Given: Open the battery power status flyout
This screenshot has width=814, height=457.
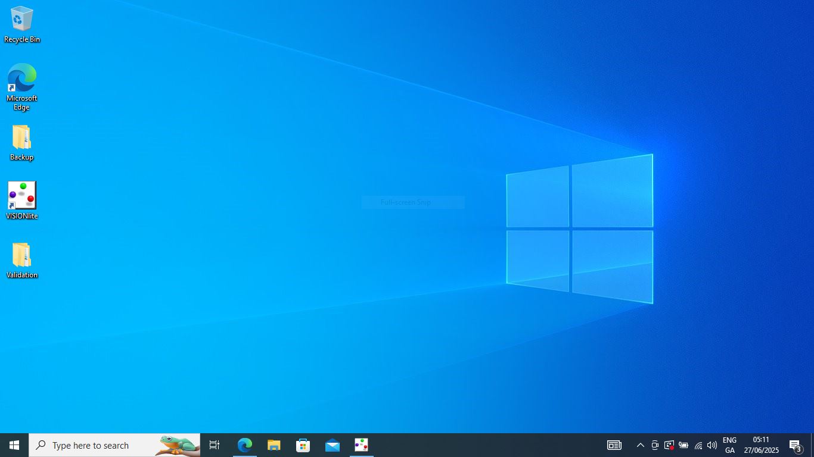Looking at the screenshot, I should pyautogui.click(x=683, y=445).
